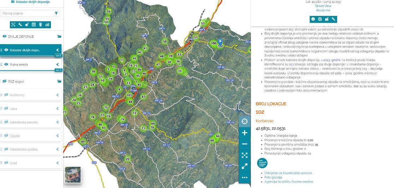
Task: Zoom in using the map plus button
Action: pos(245,133)
